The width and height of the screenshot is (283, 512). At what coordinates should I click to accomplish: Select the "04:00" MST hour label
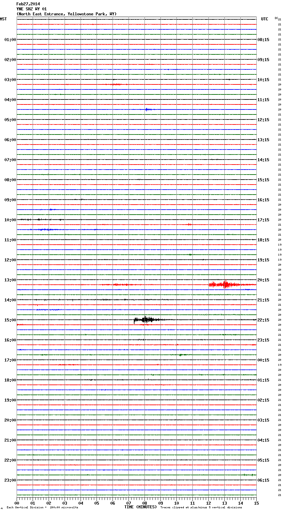point(10,100)
